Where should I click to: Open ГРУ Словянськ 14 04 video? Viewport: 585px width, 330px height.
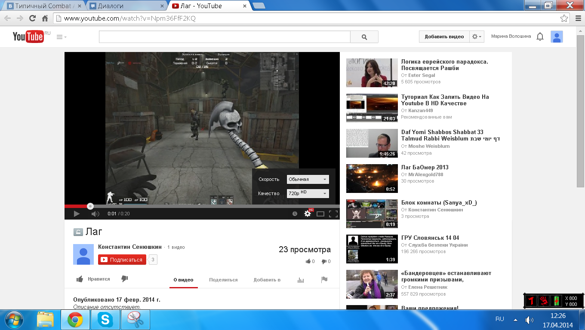pyautogui.click(x=430, y=238)
